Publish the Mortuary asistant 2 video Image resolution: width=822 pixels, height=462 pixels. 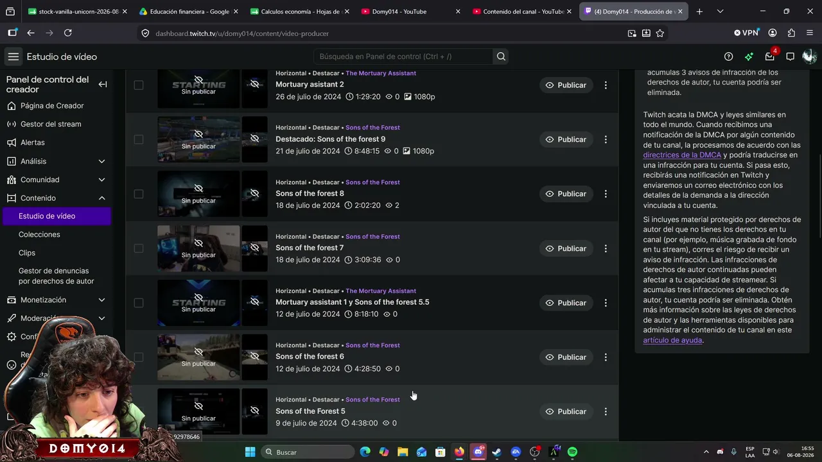(566, 85)
